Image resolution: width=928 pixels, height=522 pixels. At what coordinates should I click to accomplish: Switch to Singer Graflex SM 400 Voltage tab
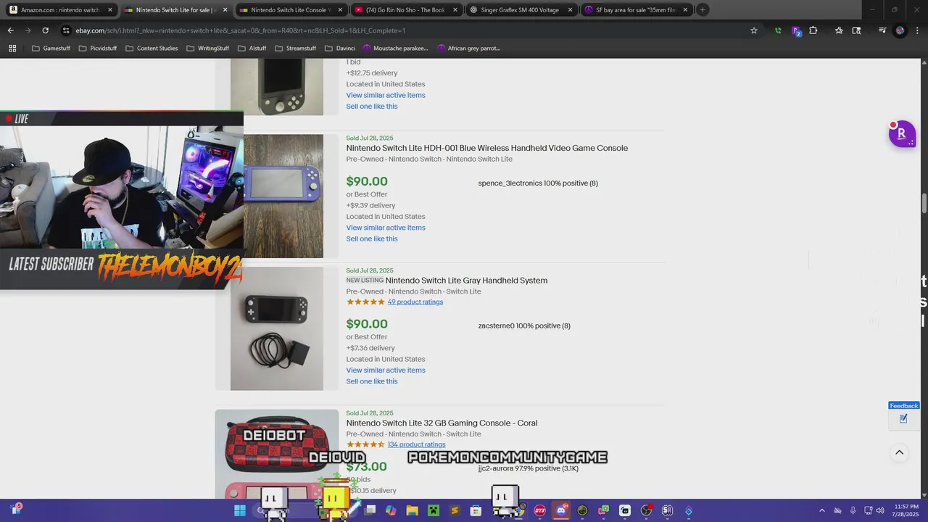coord(521,10)
